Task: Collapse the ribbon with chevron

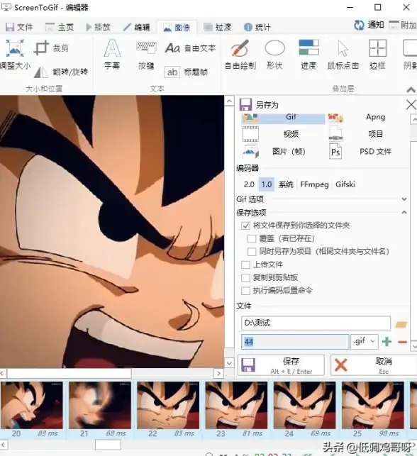Action: (x=411, y=90)
